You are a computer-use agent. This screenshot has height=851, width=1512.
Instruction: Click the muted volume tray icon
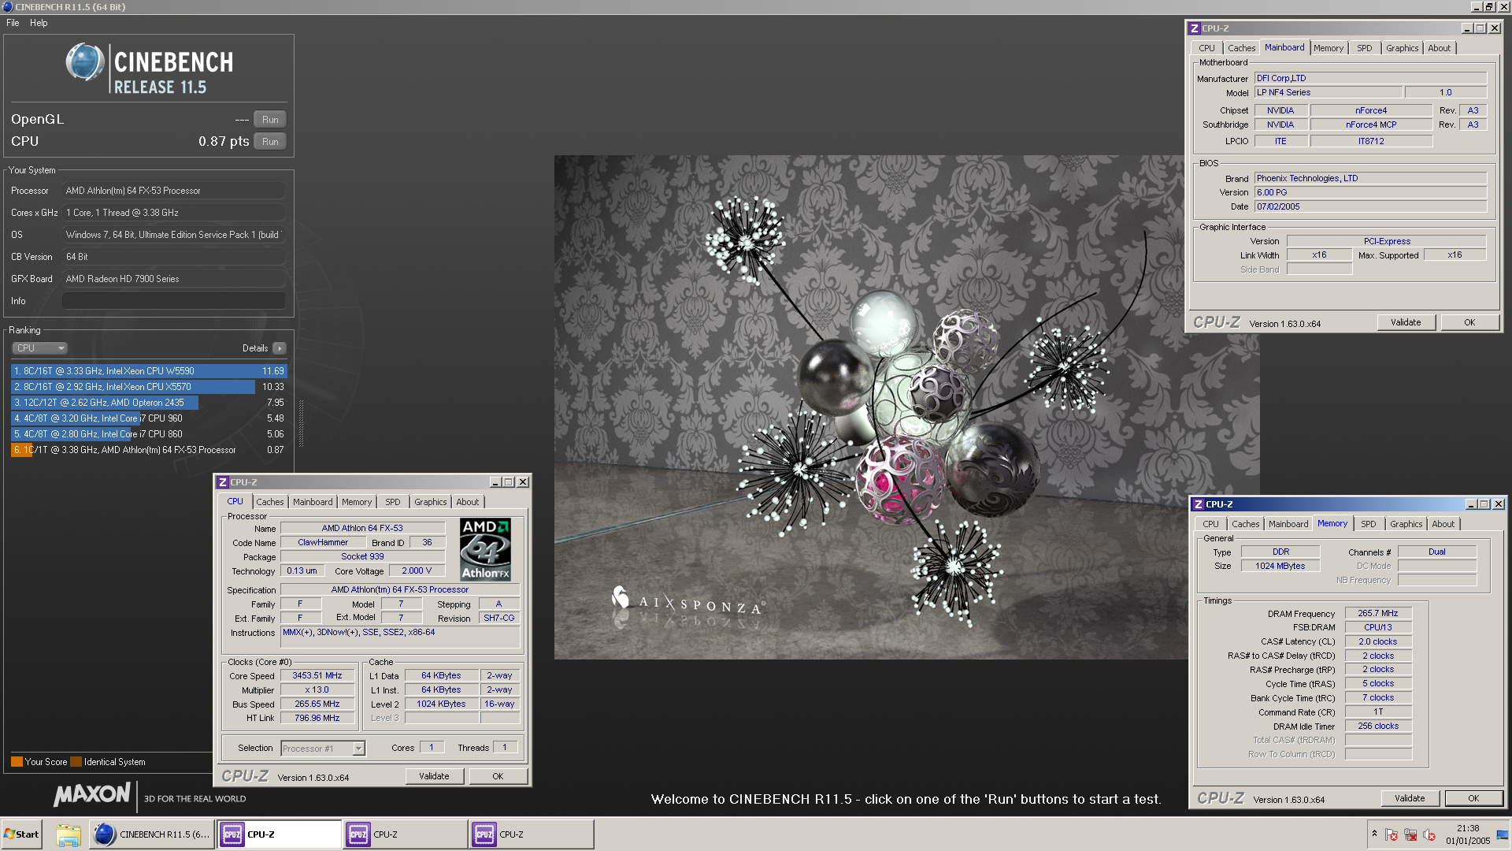[x=1429, y=835]
